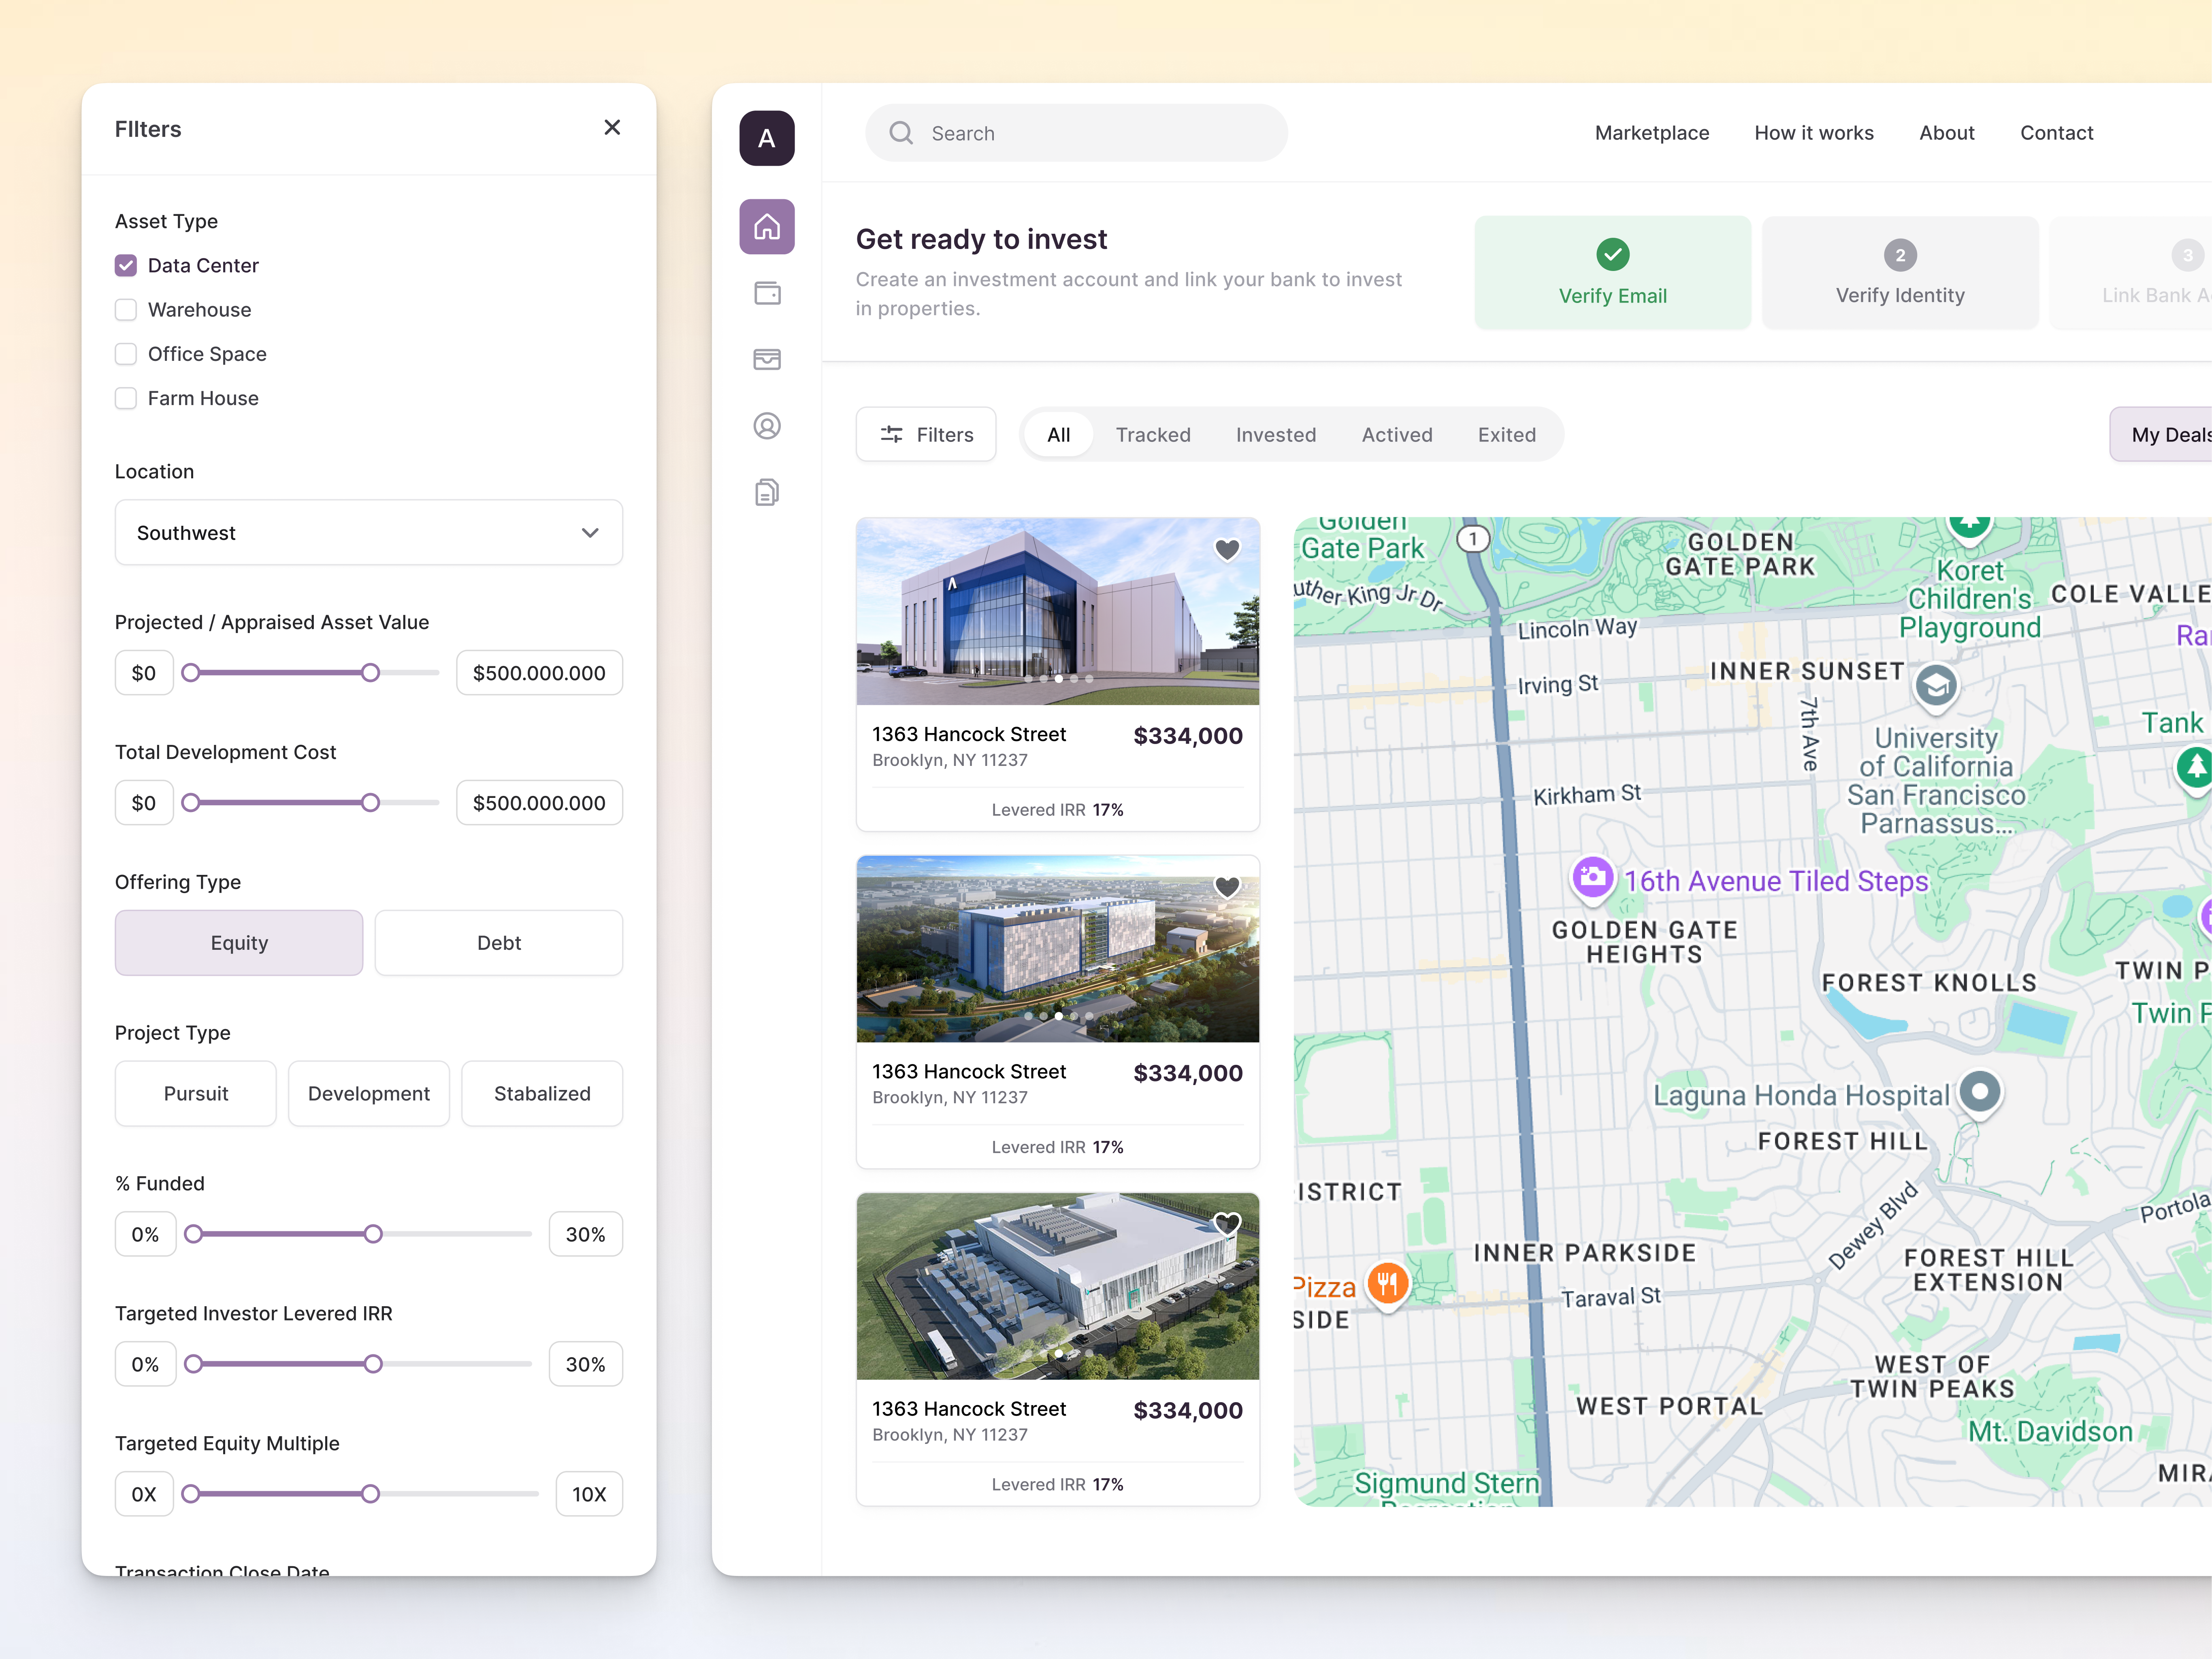Click the card payments sidebar icon

pos(766,359)
